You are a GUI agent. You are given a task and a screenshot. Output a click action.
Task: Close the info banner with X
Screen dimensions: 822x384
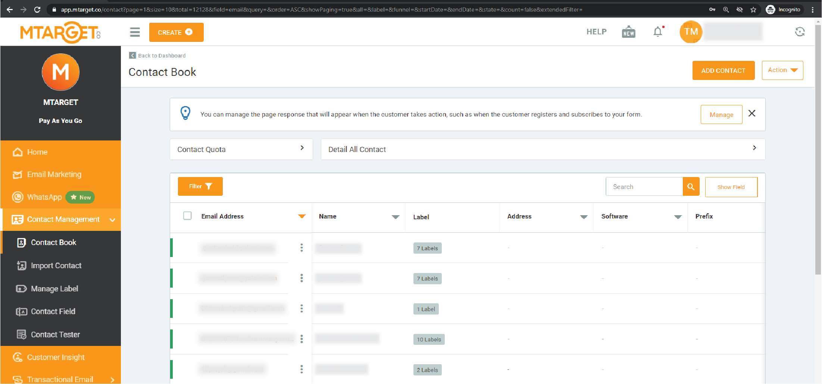point(752,113)
